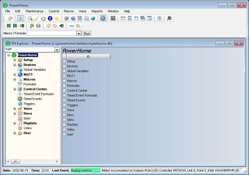Tick the User row checkbox in list
Image resolution: width=249 pixels, height=175 pixels.
[x=64, y=135]
